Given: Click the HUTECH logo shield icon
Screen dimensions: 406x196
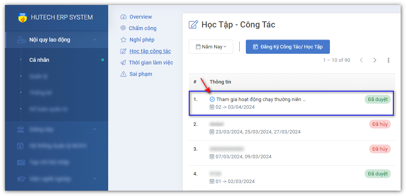Looking at the screenshot, I should click(x=23, y=17).
